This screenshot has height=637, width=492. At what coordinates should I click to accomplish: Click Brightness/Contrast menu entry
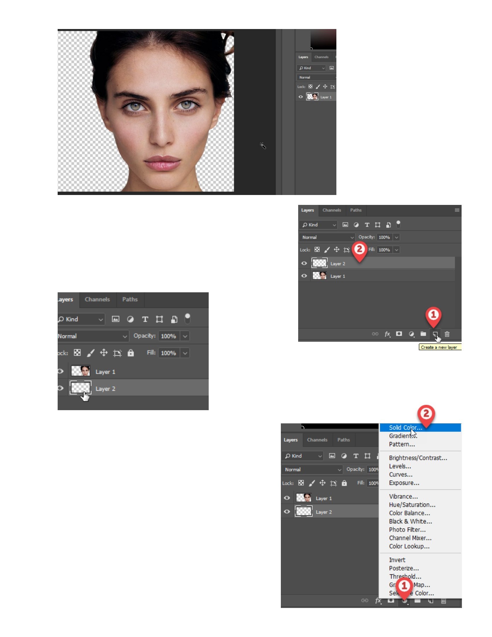pyautogui.click(x=418, y=458)
